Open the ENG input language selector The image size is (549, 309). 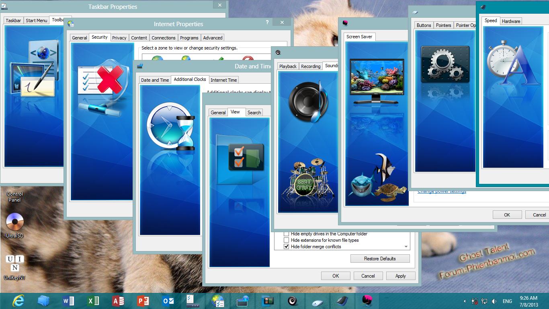tap(507, 301)
